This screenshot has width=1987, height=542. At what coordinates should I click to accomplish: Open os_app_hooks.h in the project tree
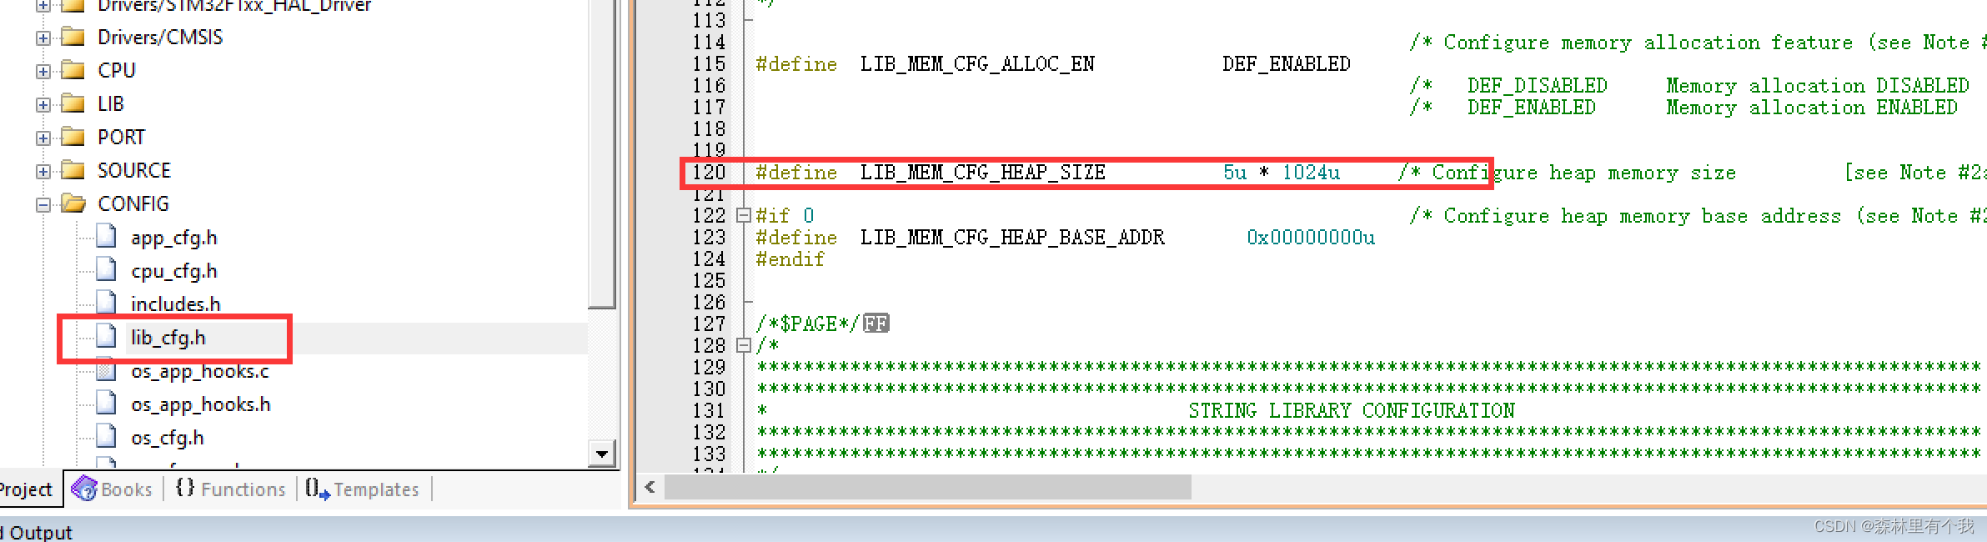click(200, 404)
